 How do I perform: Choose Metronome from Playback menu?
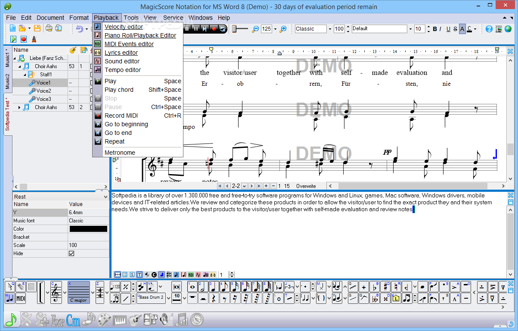pos(120,153)
